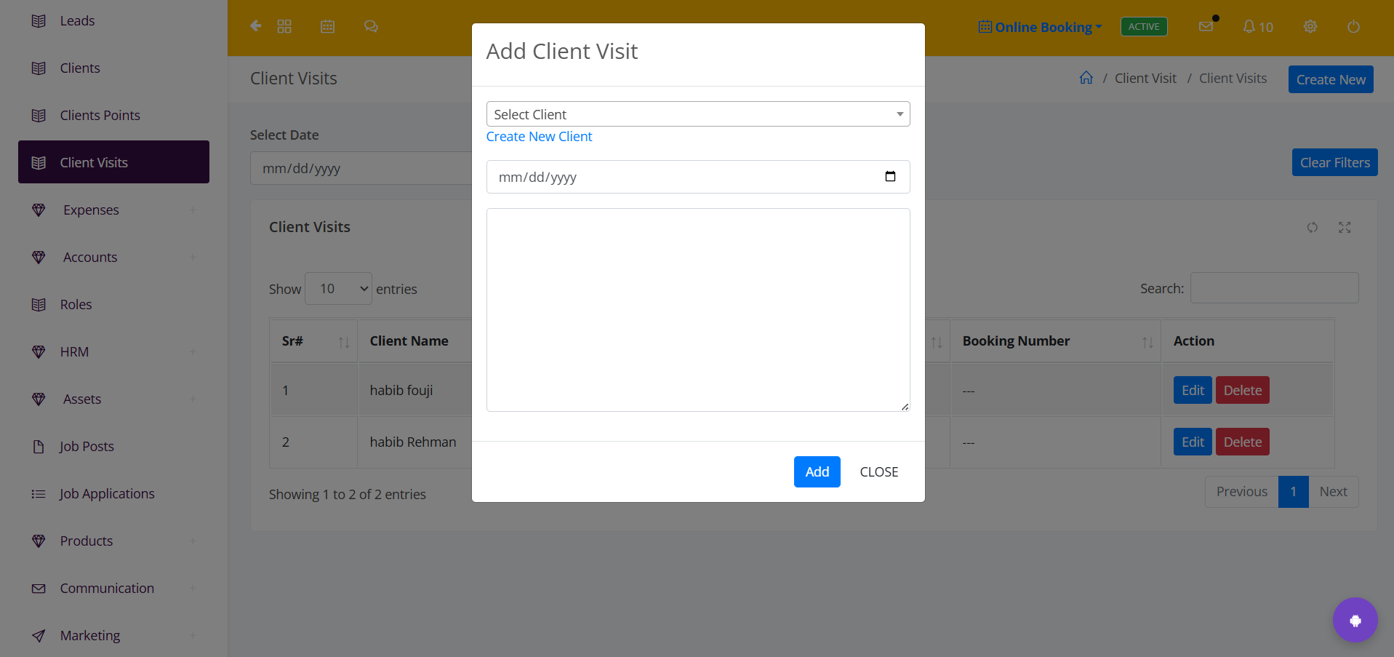The image size is (1394, 657).
Task: Click the back arrow icon in top bar
Action: pyautogui.click(x=255, y=26)
